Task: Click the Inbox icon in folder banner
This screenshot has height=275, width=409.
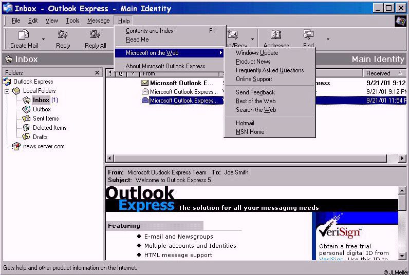Action: click(9, 60)
